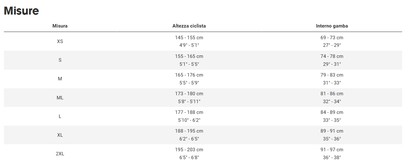Click the 195 - 203 cm height value

(x=189, y=150)
